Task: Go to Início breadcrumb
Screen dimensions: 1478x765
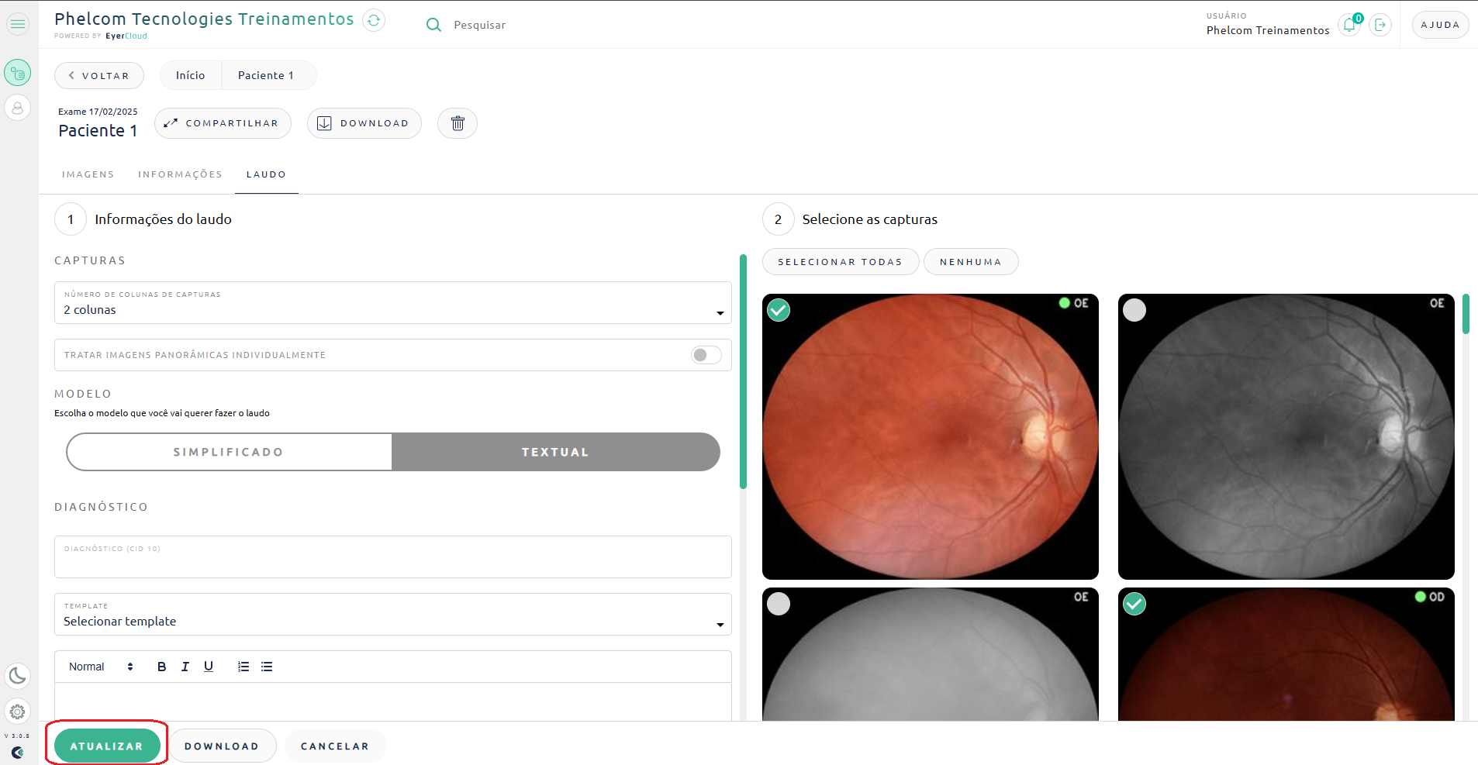Action: (191, 75)
